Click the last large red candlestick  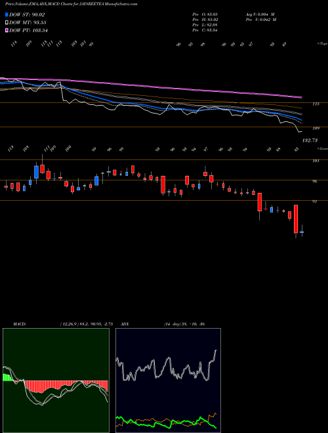click(x=296, y=219)
